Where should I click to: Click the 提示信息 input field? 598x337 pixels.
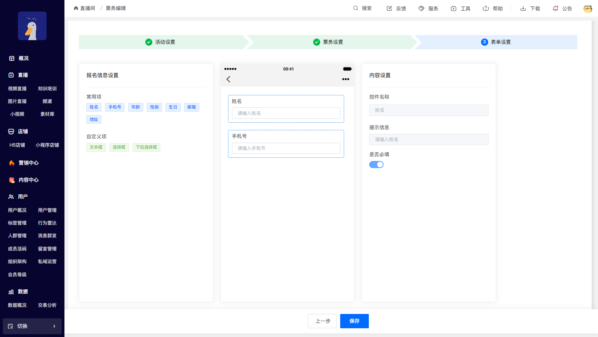429,139
